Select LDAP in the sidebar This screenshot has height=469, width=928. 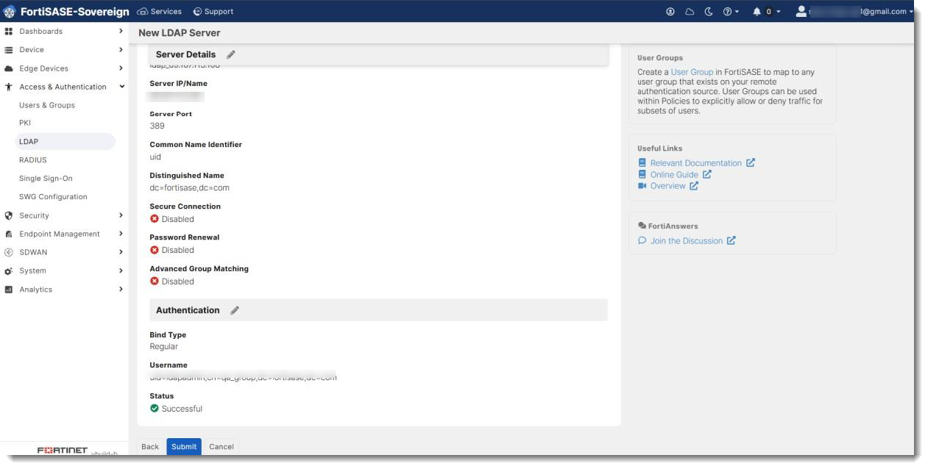click(x=65, y=141)
